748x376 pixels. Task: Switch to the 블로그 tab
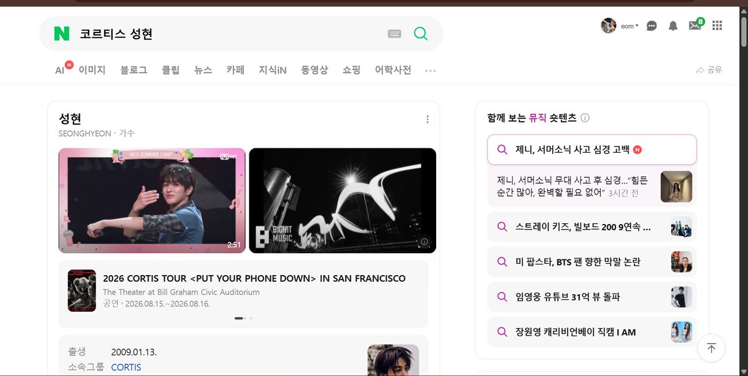click(134, 70)
